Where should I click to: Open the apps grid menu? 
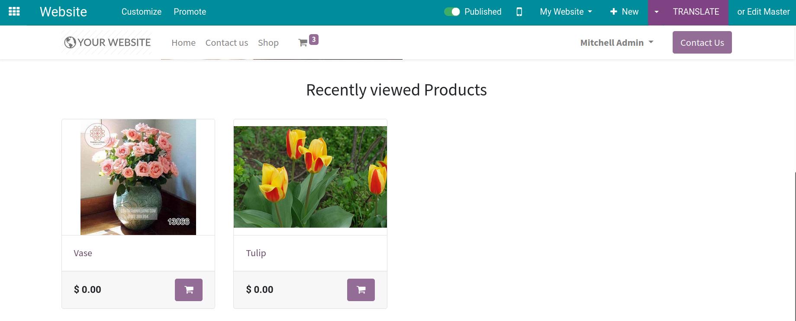pos(14,12)
